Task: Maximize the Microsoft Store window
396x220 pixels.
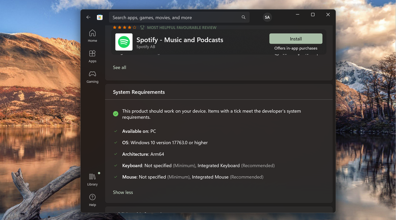Action: click(x=313, y=15)
